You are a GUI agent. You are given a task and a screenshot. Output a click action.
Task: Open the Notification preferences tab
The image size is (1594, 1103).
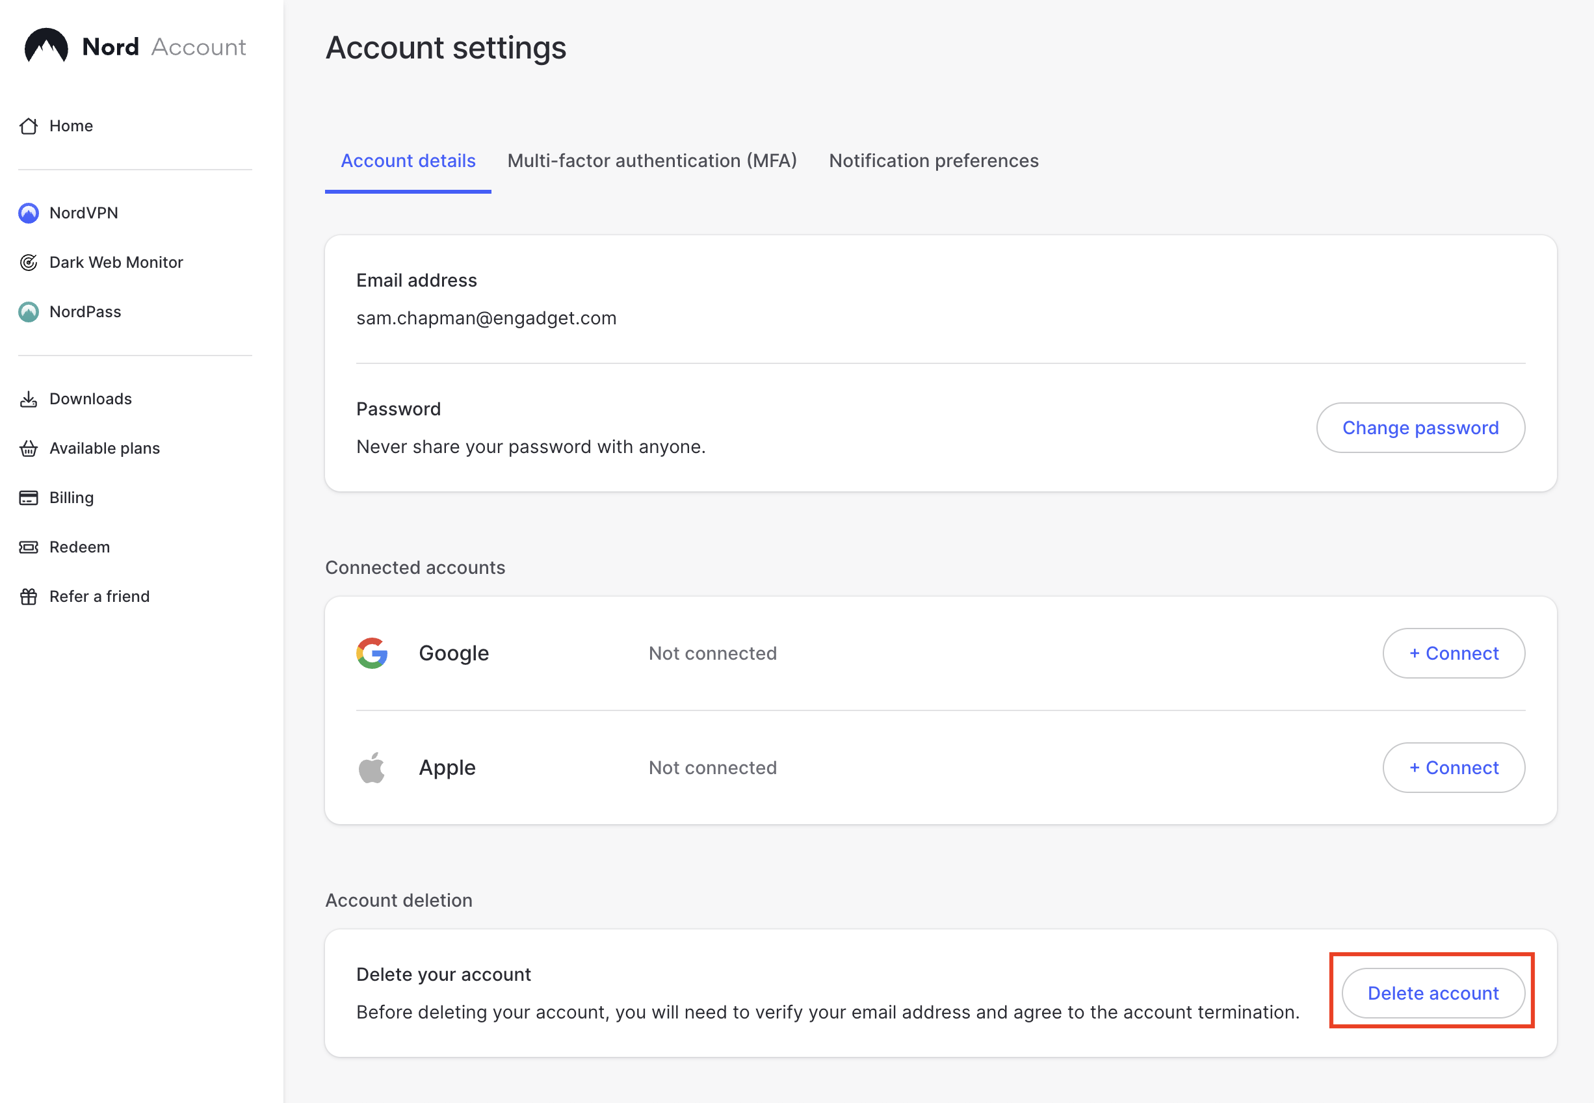pyautogui.click(x=933, y=161)
